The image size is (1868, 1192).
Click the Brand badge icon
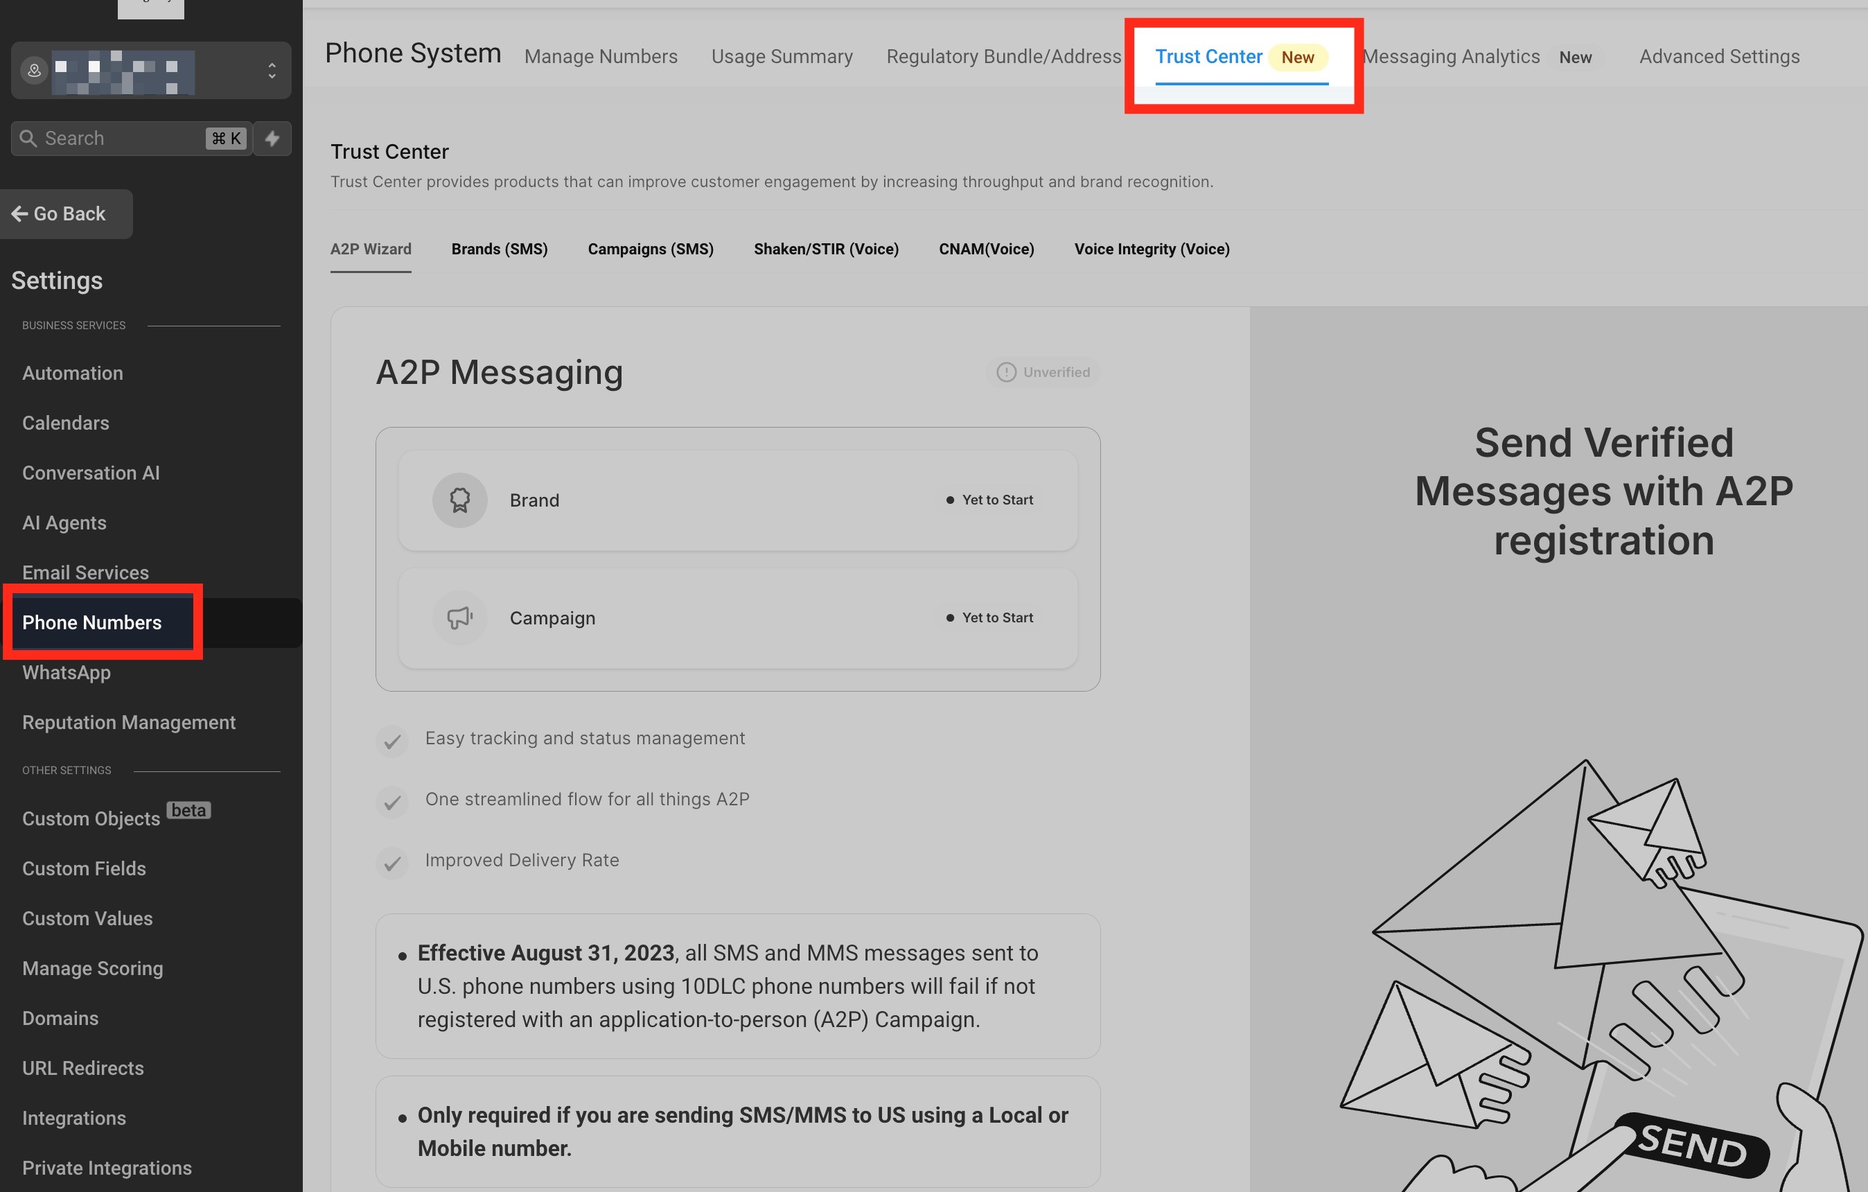click(459, 500)
